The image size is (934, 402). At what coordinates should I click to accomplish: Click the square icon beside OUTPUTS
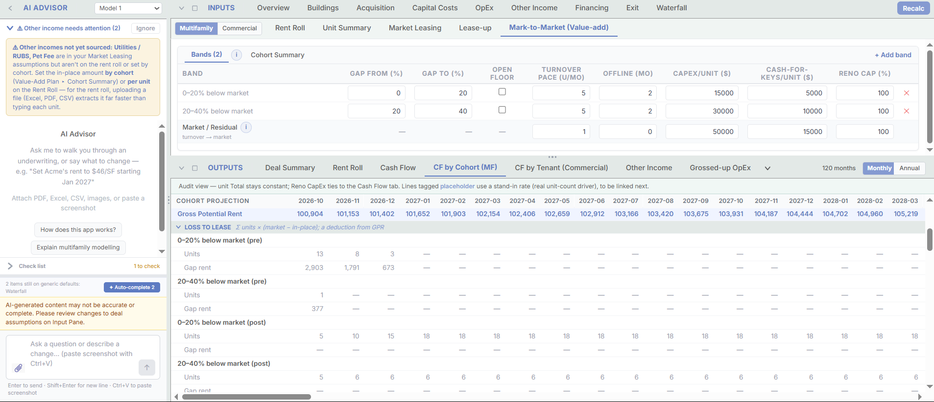point(195,168)
